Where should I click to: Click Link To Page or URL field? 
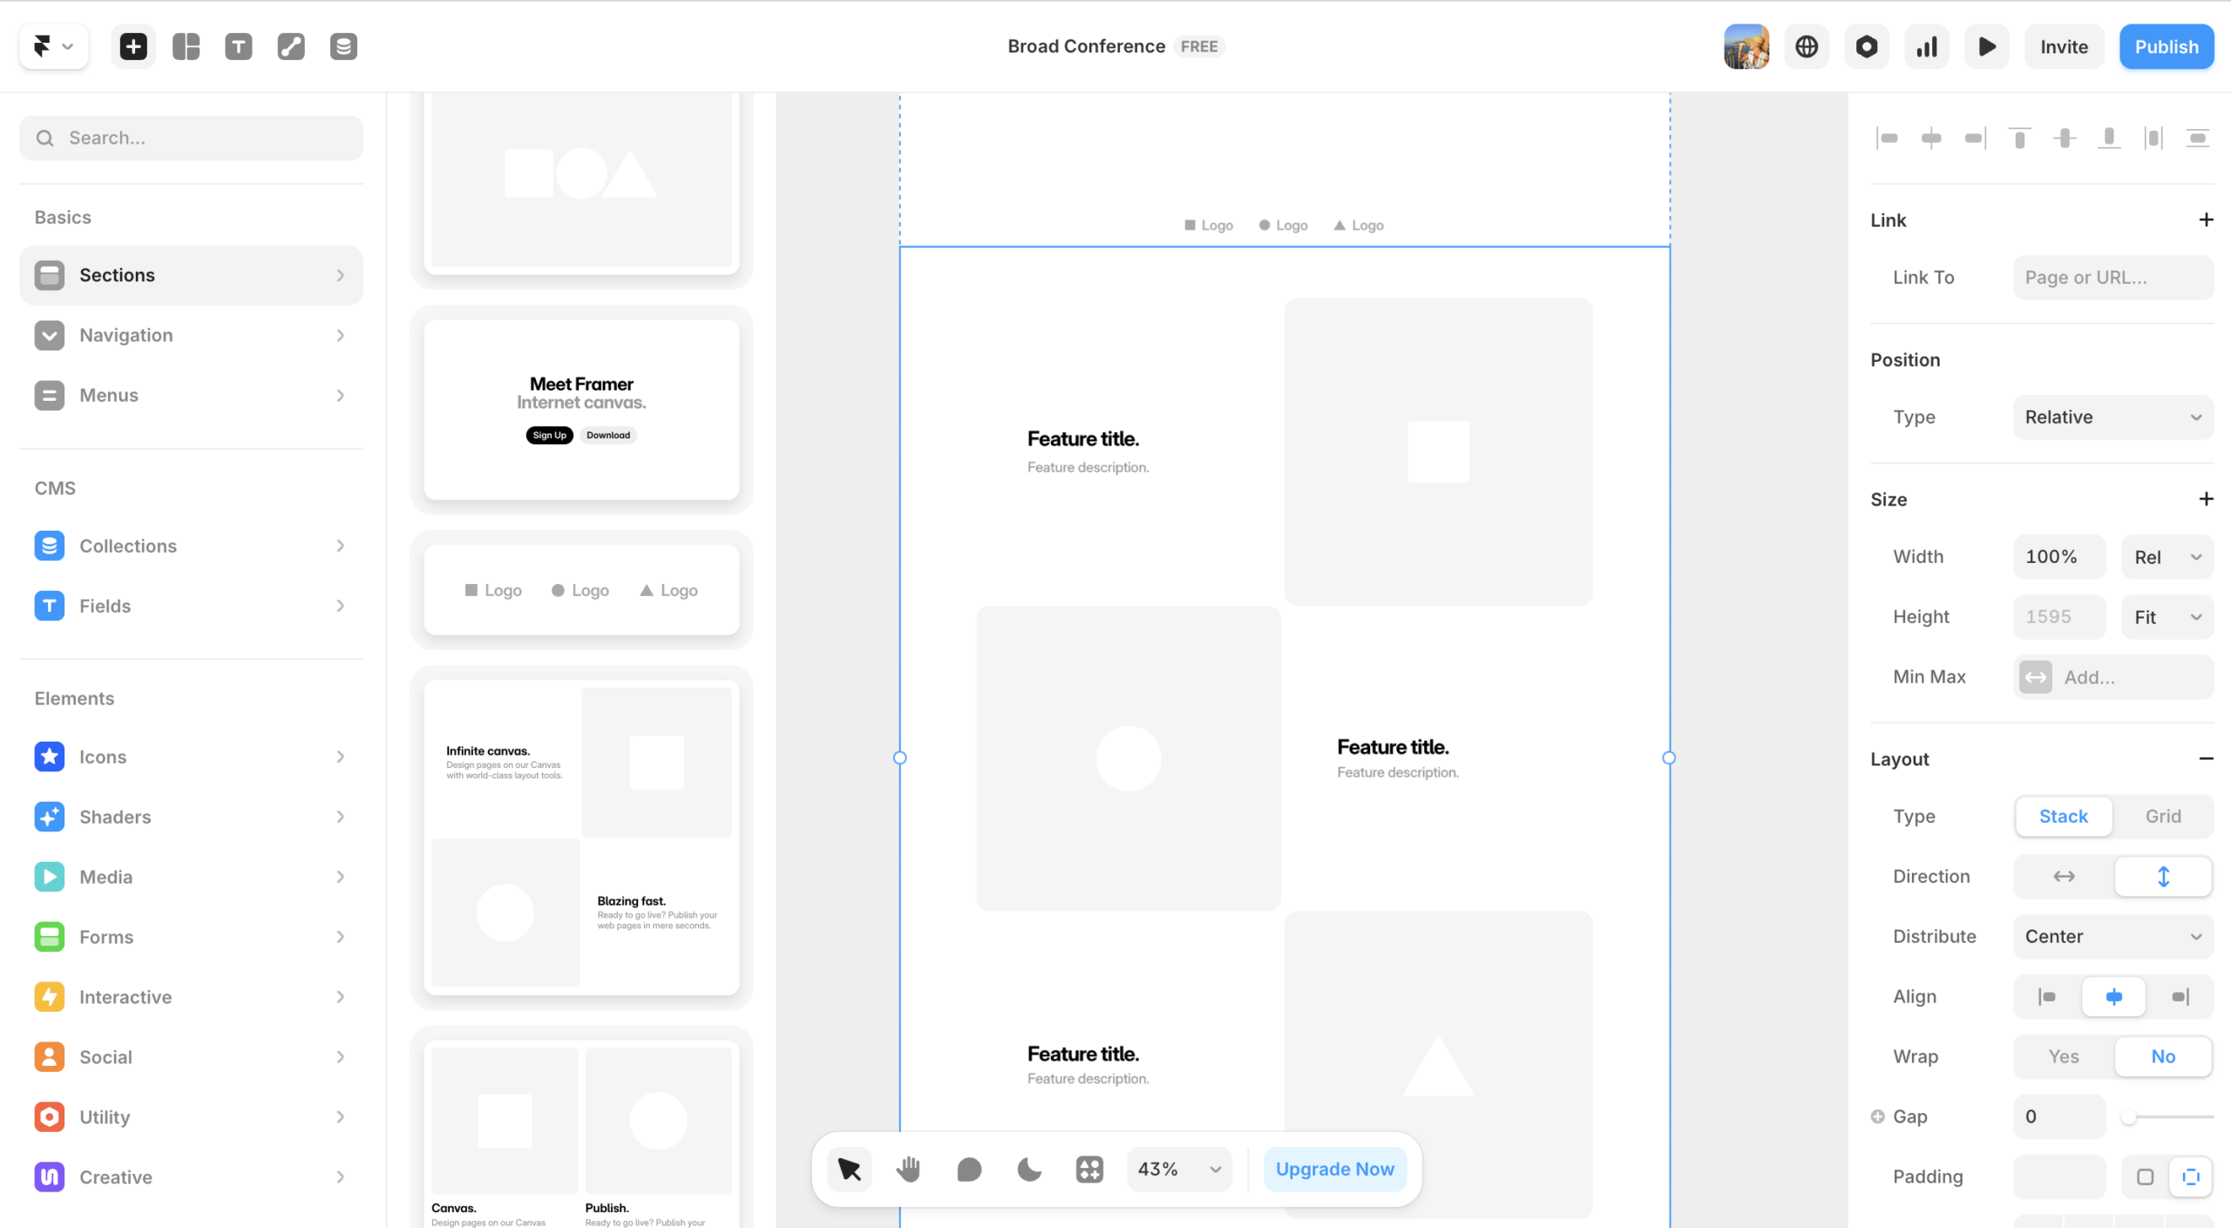coord(2113,277)
